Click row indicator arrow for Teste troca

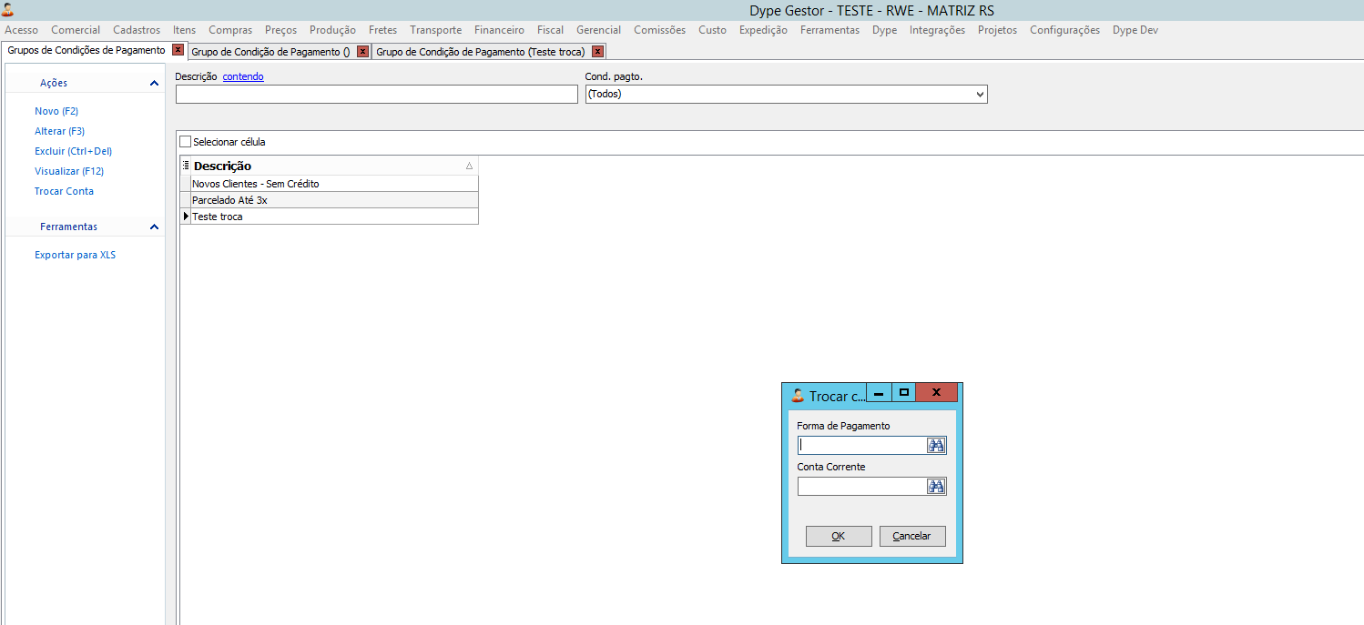point(186,217)
